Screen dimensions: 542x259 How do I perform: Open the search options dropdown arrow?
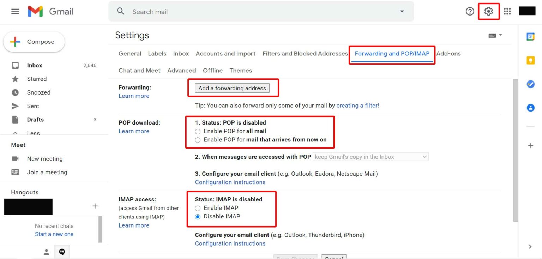(x=402, y=11)
